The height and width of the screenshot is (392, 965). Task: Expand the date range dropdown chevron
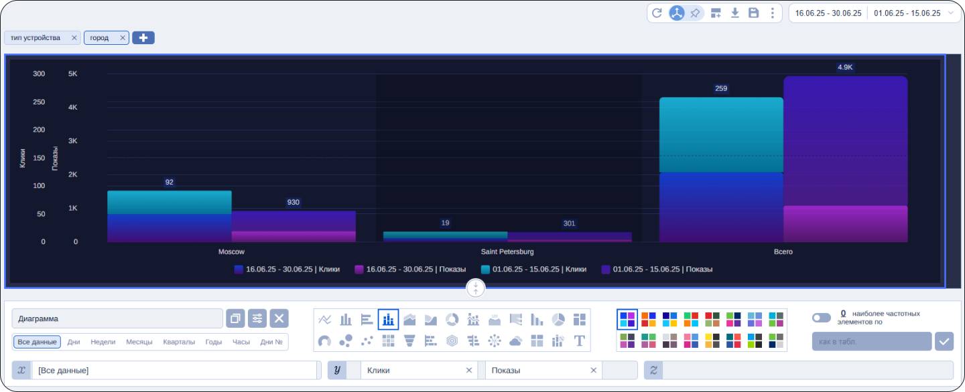pos(950,13)
